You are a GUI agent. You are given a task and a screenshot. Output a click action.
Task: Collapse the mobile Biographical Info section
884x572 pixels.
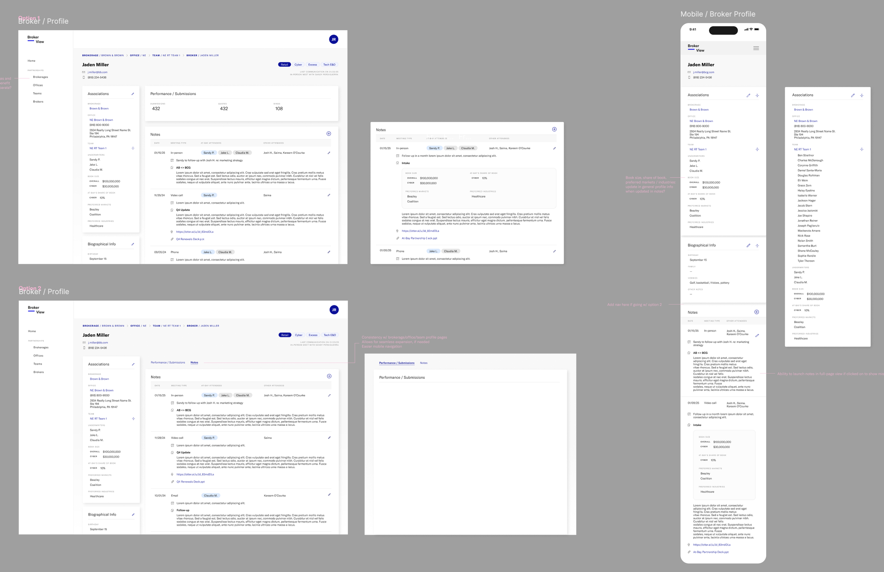coord(757,245)
